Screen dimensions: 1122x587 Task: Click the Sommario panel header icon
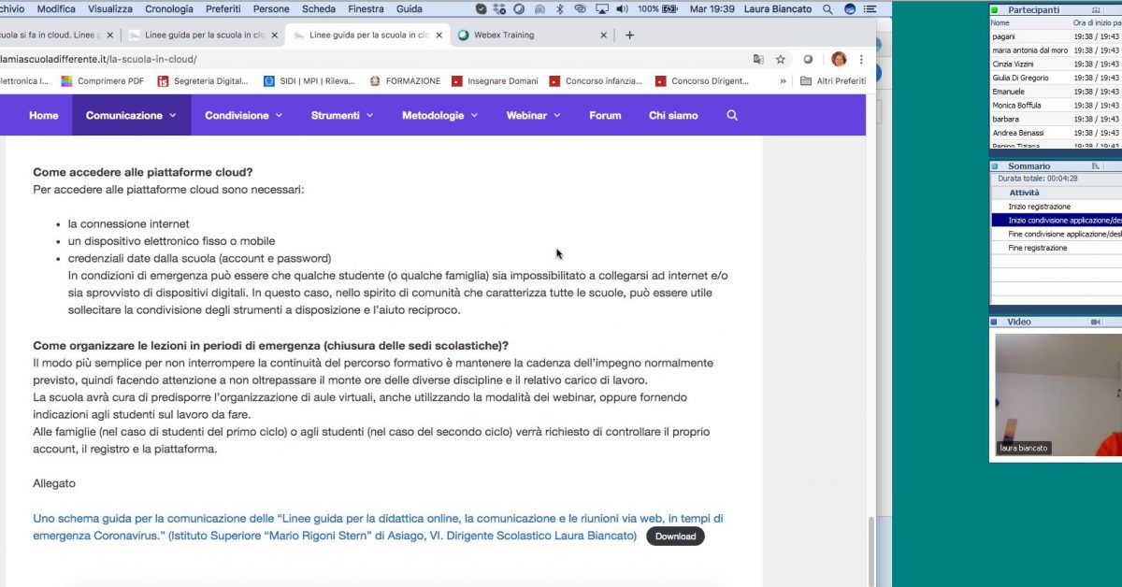pos(1096,166)
